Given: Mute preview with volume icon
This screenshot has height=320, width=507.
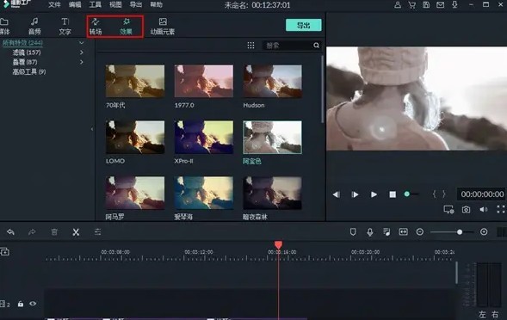Looking at the screenshot, I should click(484, 209).
